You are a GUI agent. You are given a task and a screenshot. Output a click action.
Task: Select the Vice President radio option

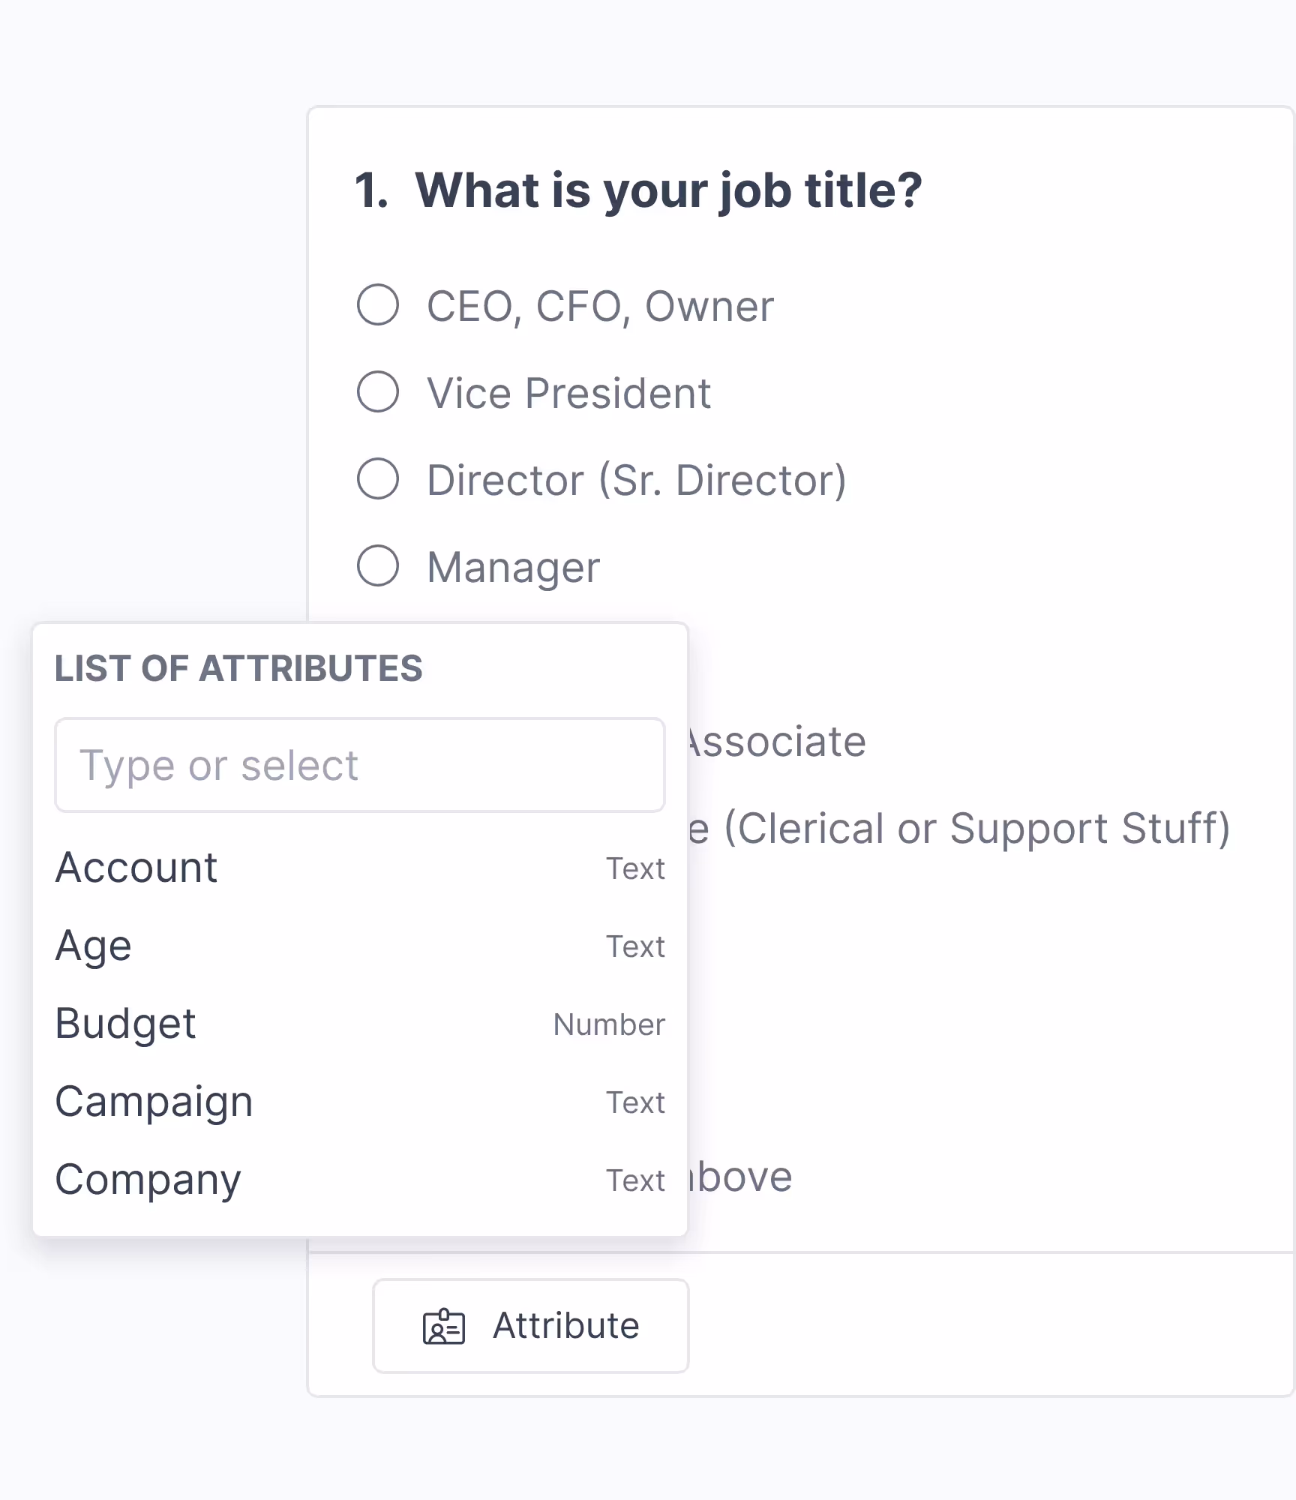tap(378, 391)
